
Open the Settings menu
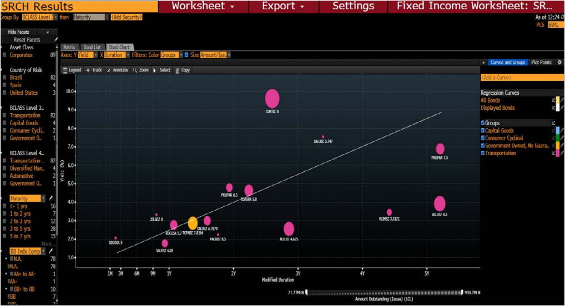(x=353, y=6)
